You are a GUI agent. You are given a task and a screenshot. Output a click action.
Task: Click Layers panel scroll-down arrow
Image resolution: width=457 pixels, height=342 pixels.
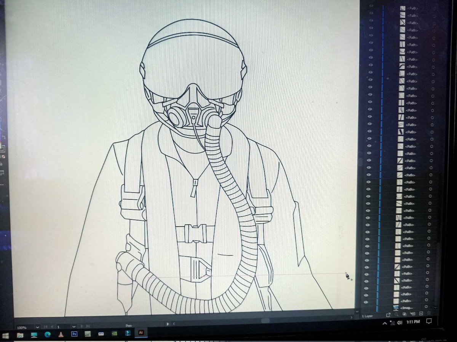point(435,308)
